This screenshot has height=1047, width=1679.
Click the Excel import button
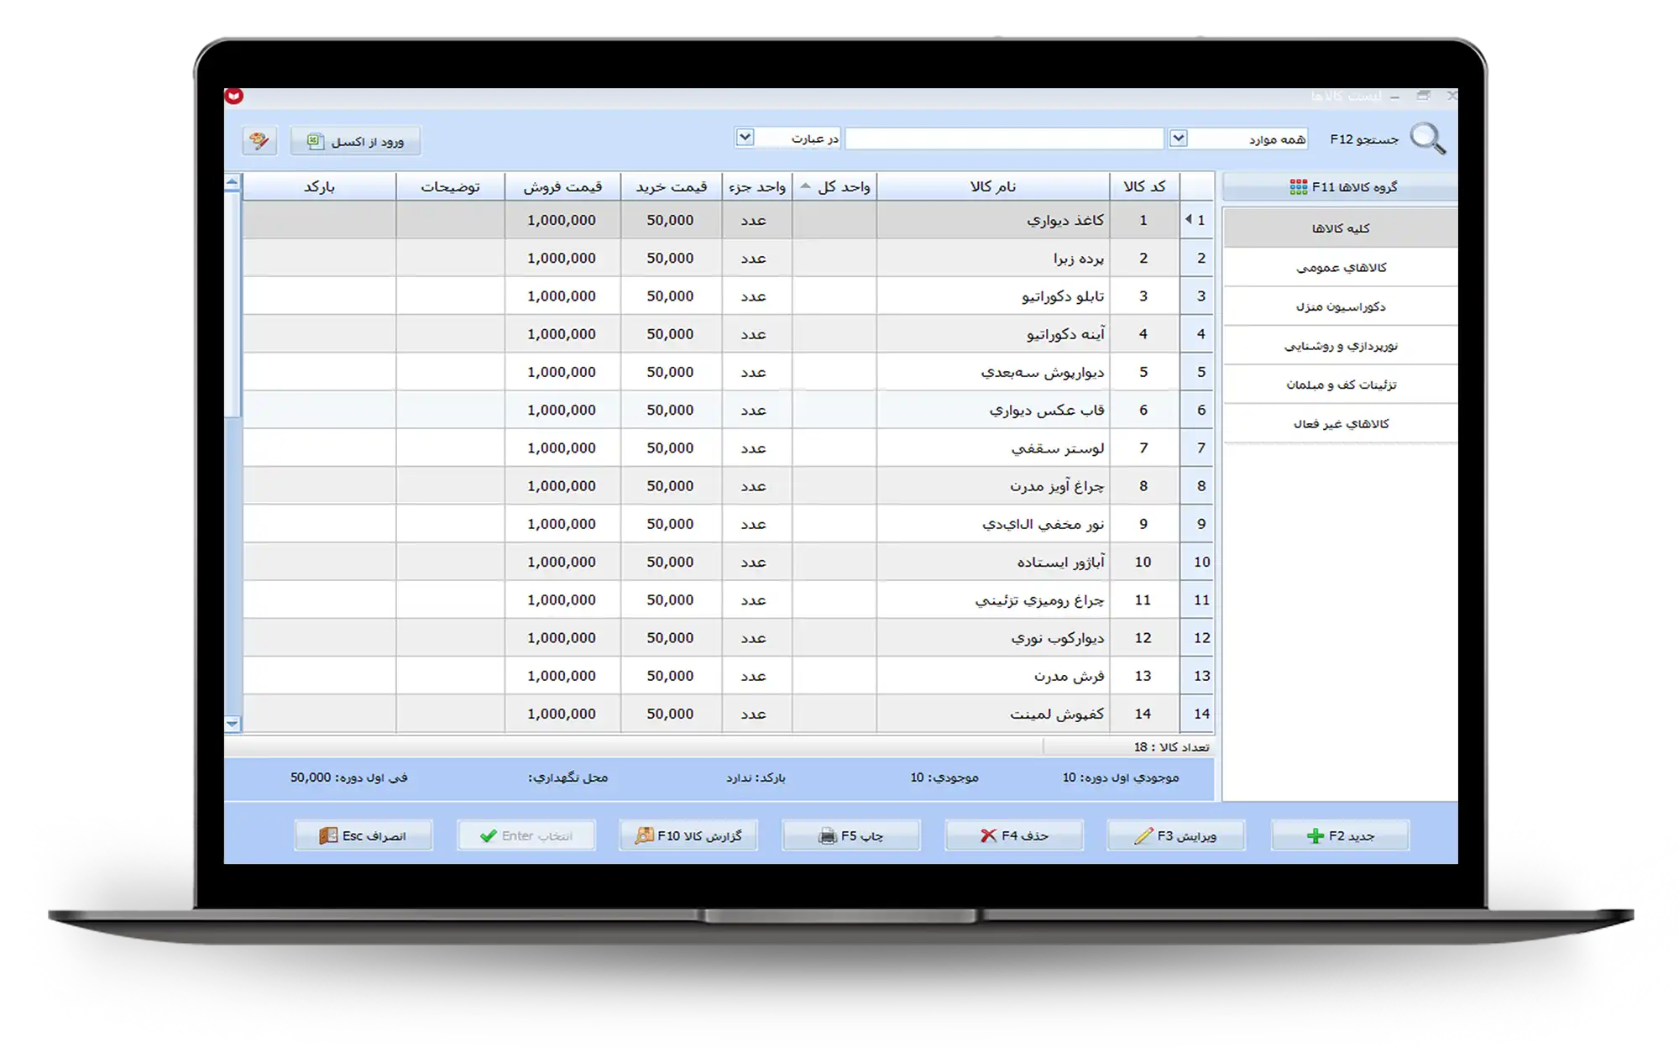click(356, 141)
